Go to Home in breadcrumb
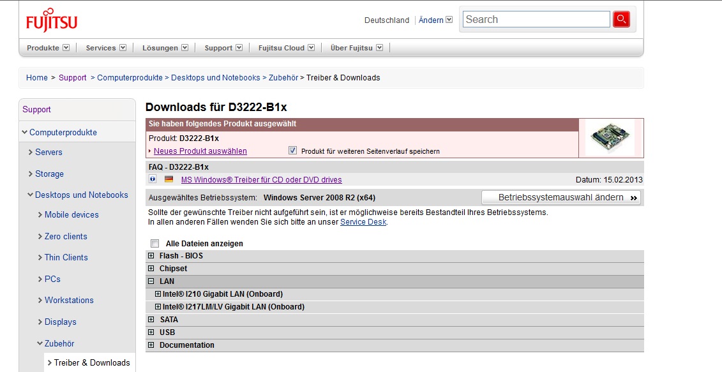This screenshot has height=372, width=722. (x=37, y=78)
